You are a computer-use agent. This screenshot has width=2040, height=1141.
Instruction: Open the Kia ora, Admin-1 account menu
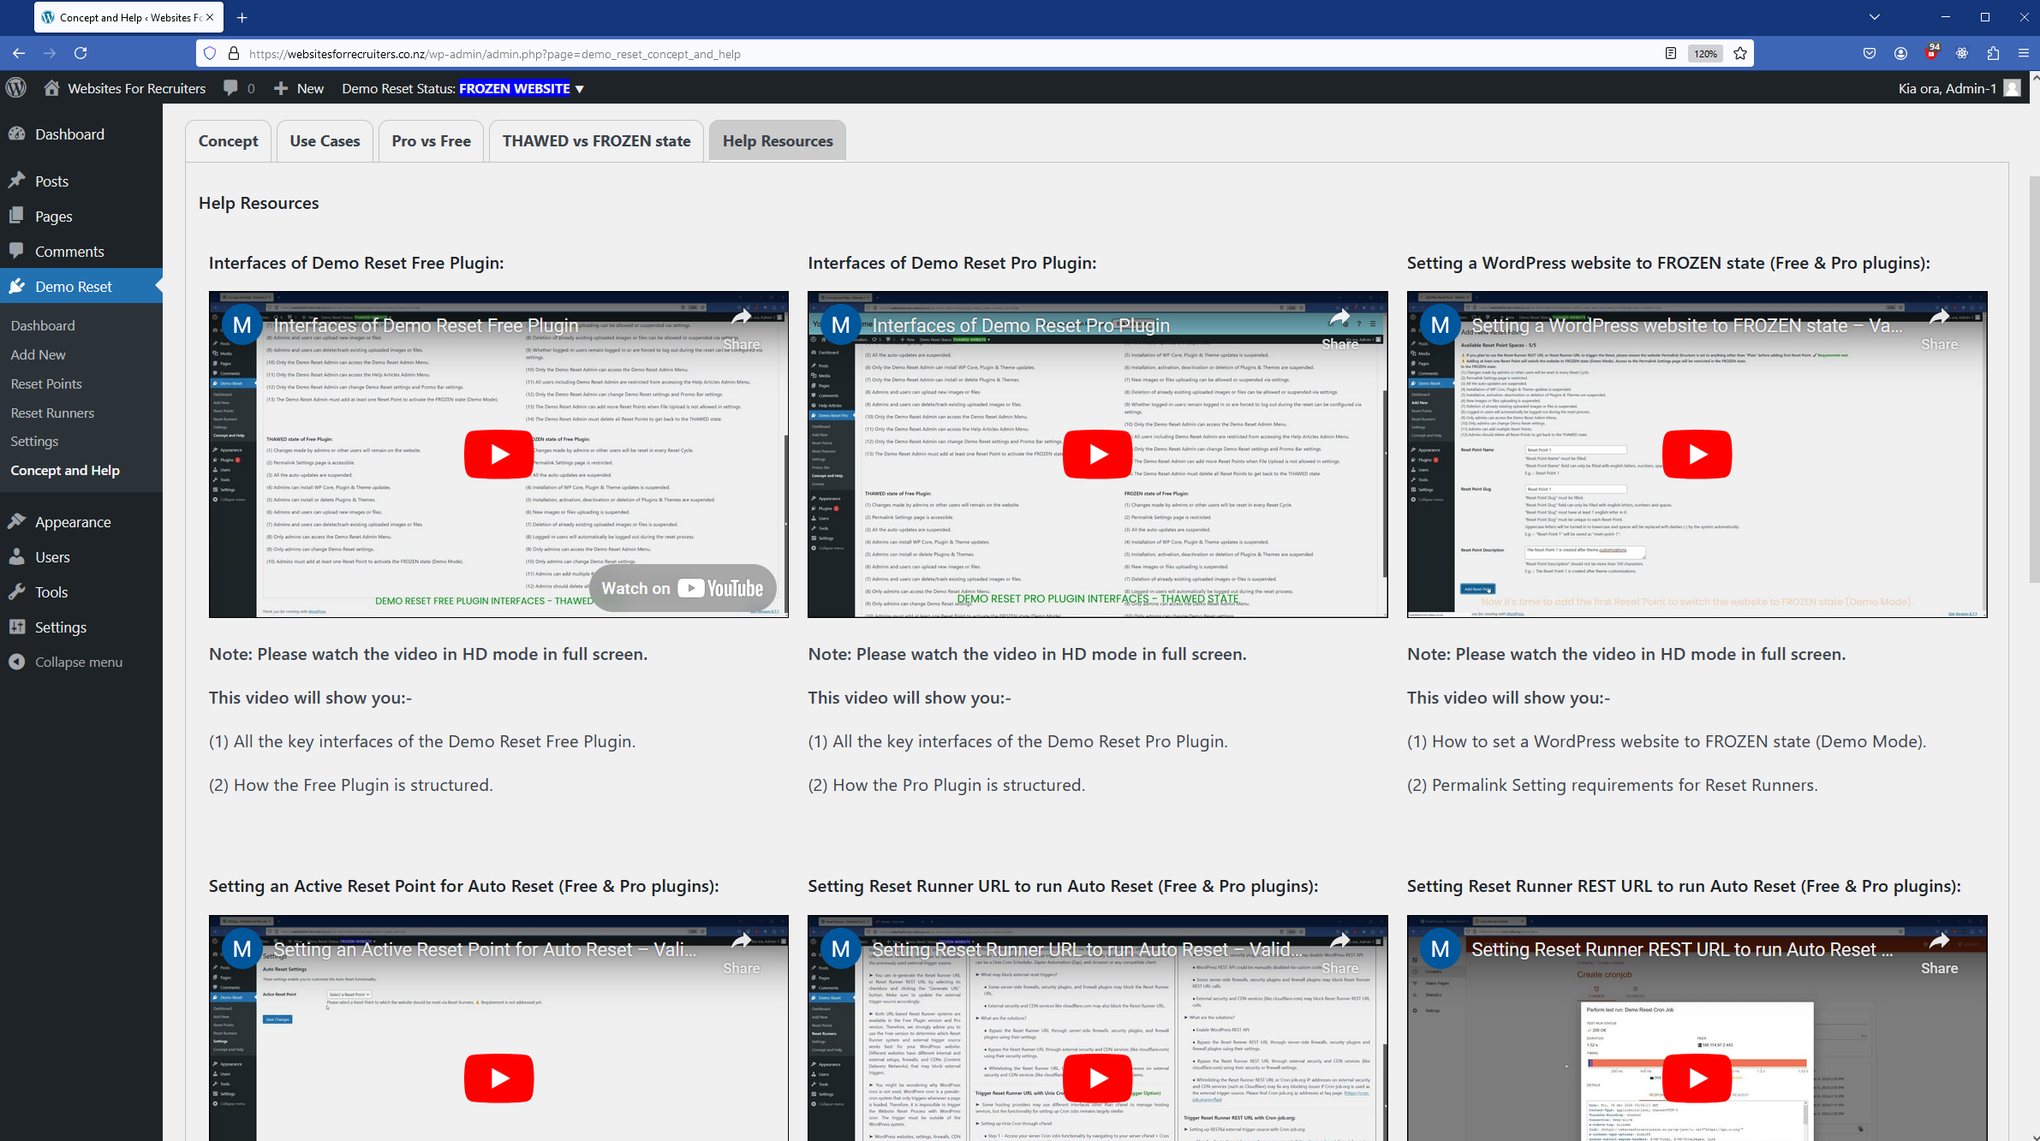[1959, 88]
